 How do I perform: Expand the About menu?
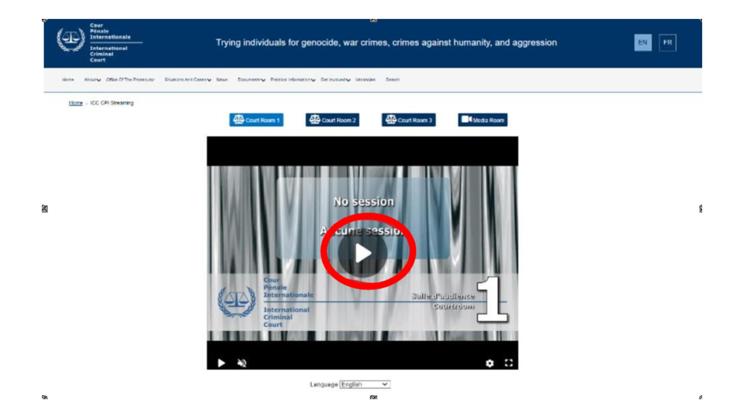coord(92,80)
